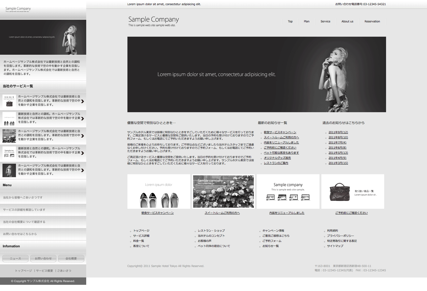
Task: Open the roses Sample company banner
Action: (x=223, y=191)
